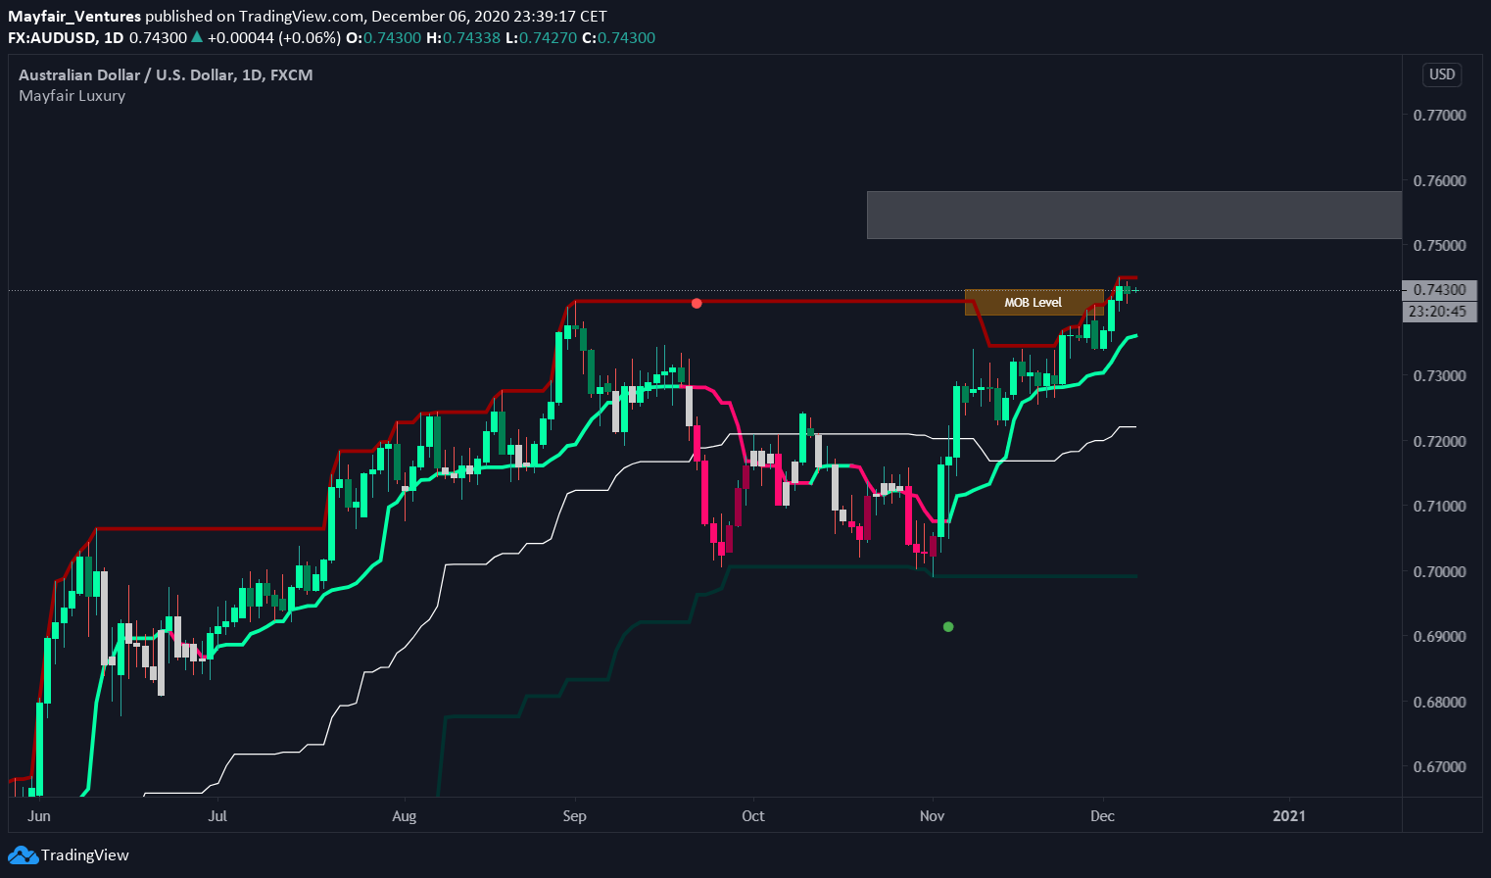Click the close value C:0.74300 in header
Image resolution: width=1491 pixels, height=878 pixels.
[619, 38]
